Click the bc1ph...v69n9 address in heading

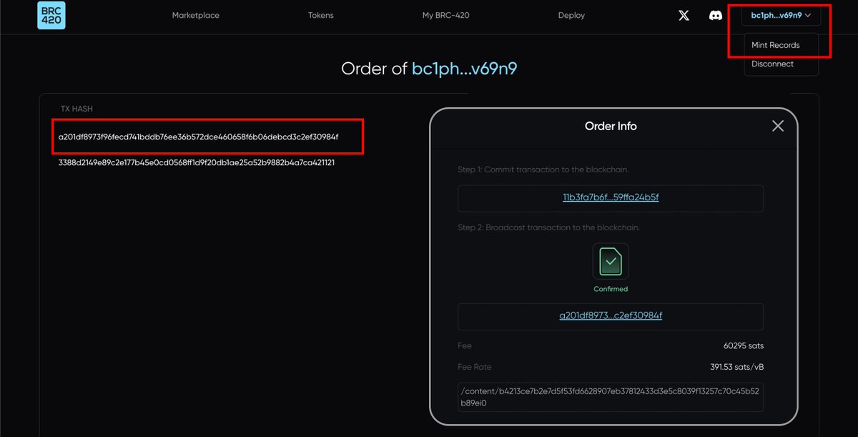pos(465,69)
